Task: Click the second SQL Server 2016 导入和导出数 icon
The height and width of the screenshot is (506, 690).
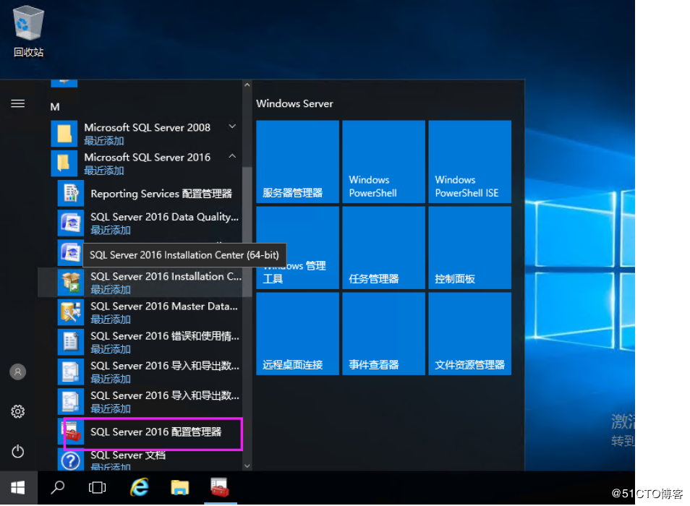Action: tap(71, 401)
